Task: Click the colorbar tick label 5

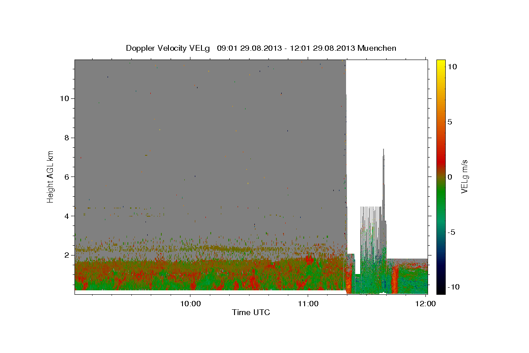Action: [x=450, y=122]
